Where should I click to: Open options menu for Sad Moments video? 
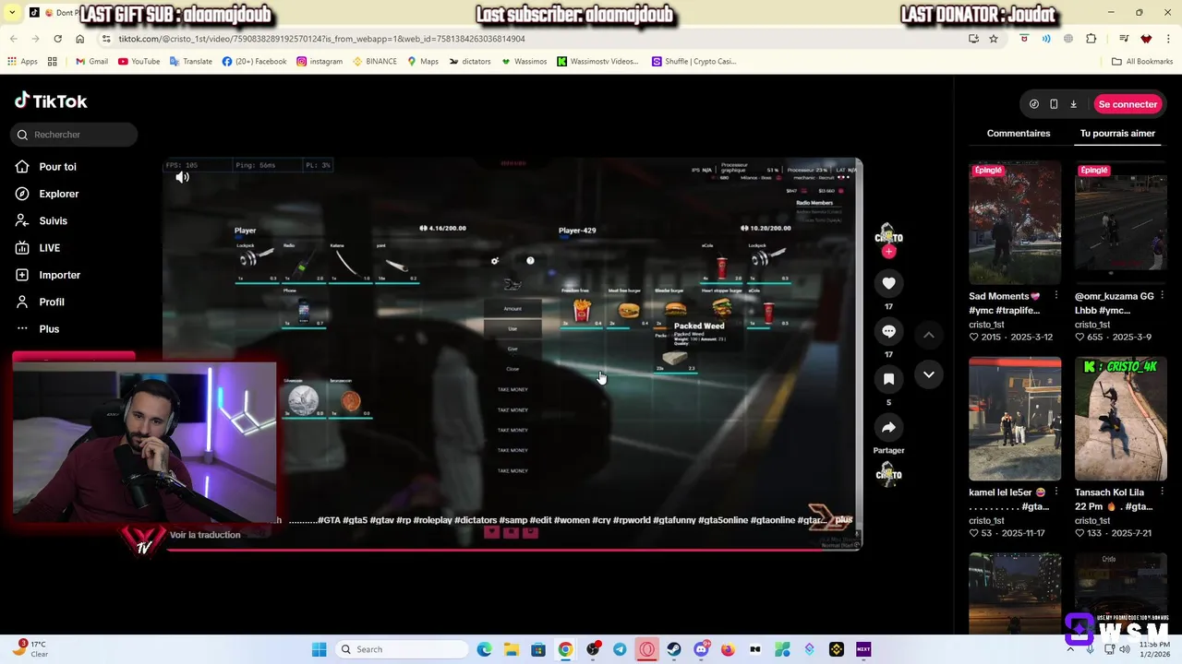(1056, 296)
